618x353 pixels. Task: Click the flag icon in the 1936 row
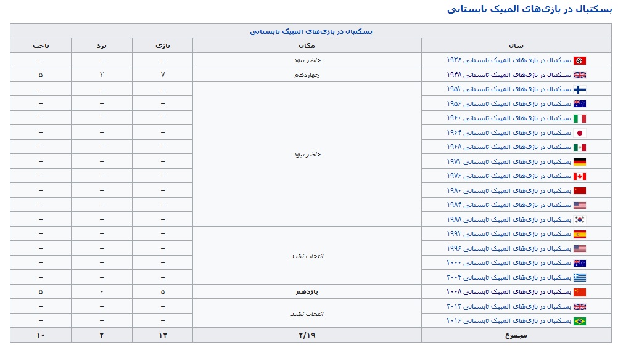click(579, 60)
